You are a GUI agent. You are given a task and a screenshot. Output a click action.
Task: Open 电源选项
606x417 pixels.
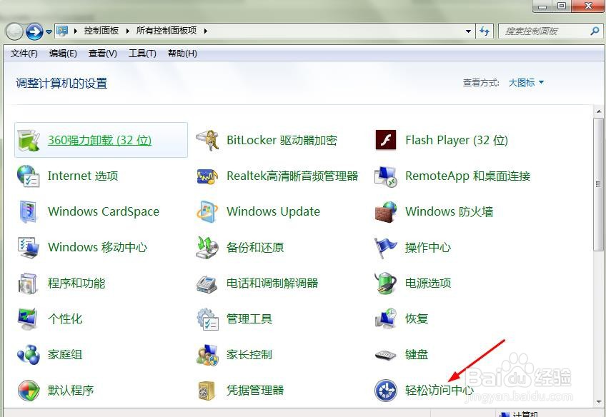pos(428,283)
